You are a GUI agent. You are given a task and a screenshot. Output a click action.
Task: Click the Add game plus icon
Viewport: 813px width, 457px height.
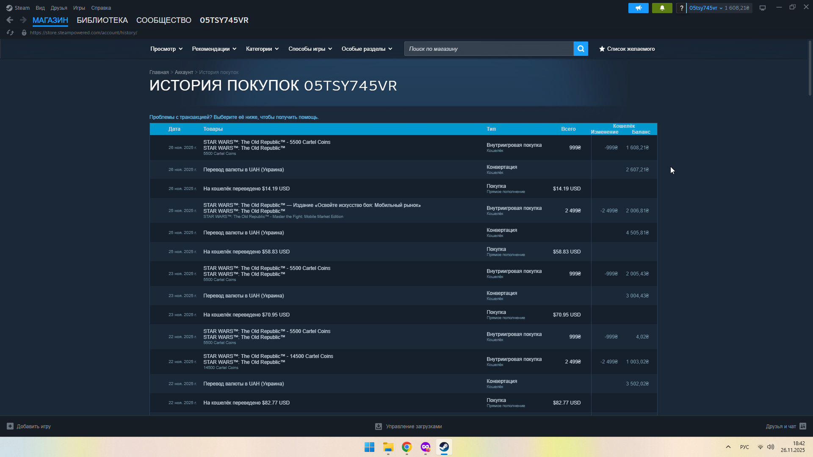point(10,426)
